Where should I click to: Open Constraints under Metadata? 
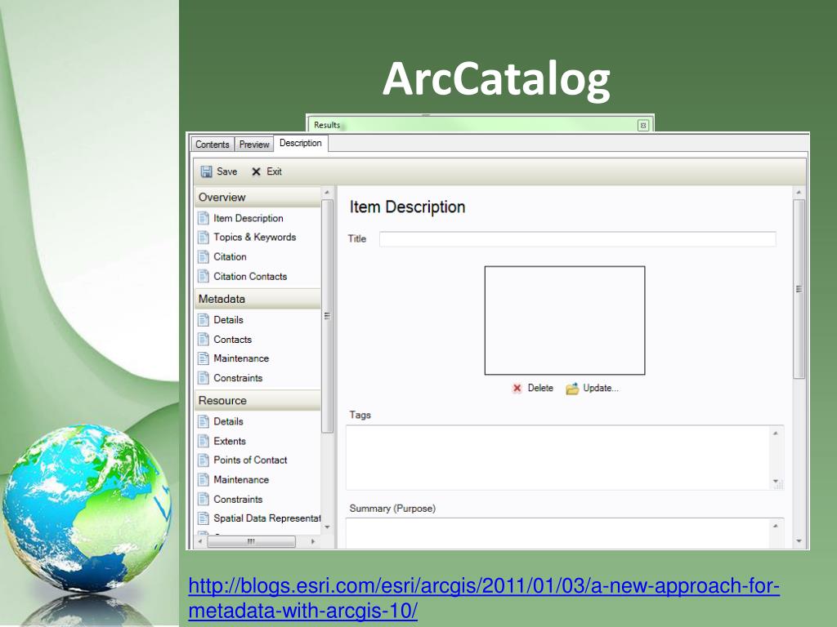coord(238,378)
